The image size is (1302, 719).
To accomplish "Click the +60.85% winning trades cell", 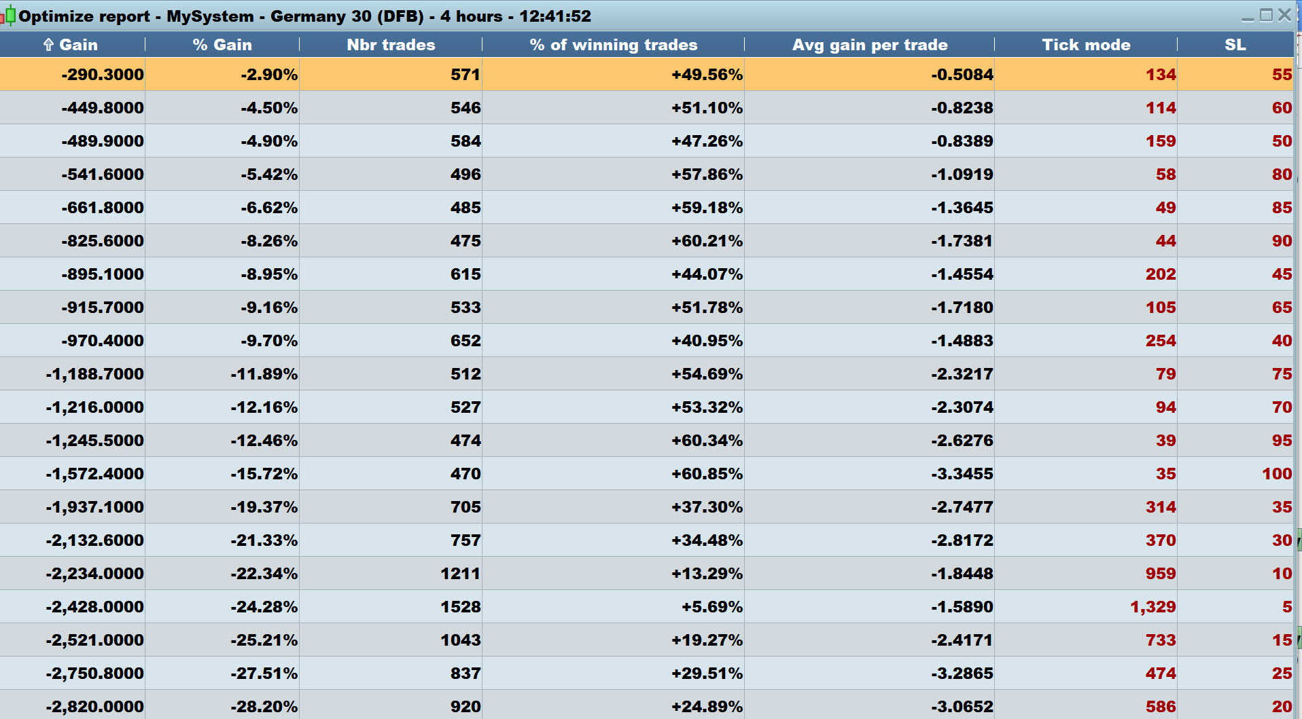I will point(707,474).
